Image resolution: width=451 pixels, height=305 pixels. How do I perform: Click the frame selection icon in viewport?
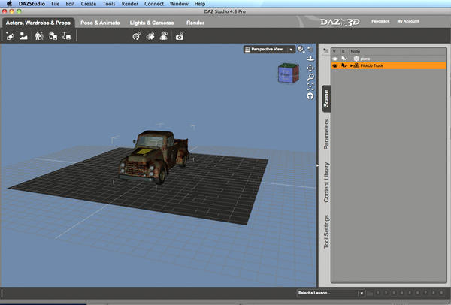click(310, 86)
